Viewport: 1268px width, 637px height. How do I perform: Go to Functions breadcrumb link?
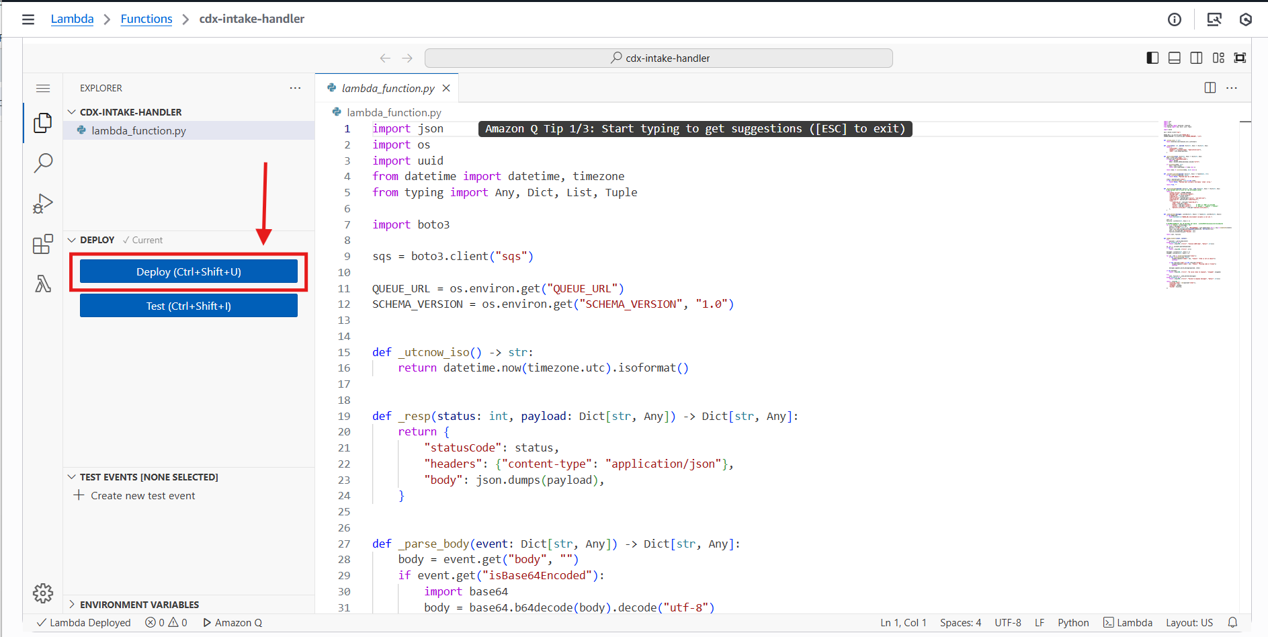click(146, 19)
